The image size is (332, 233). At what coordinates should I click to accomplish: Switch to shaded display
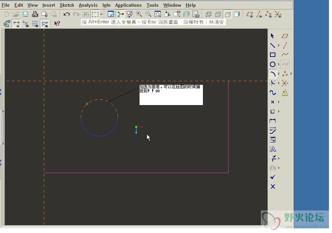click(237, 14)
